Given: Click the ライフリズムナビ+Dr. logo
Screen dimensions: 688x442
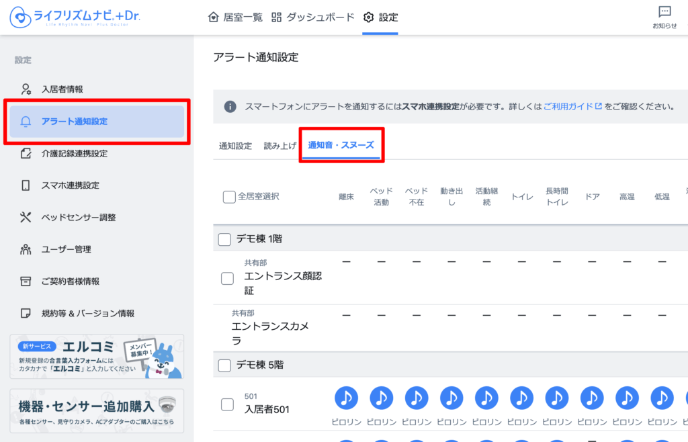Looking at the screenshot, I should [x=75, y=17].
